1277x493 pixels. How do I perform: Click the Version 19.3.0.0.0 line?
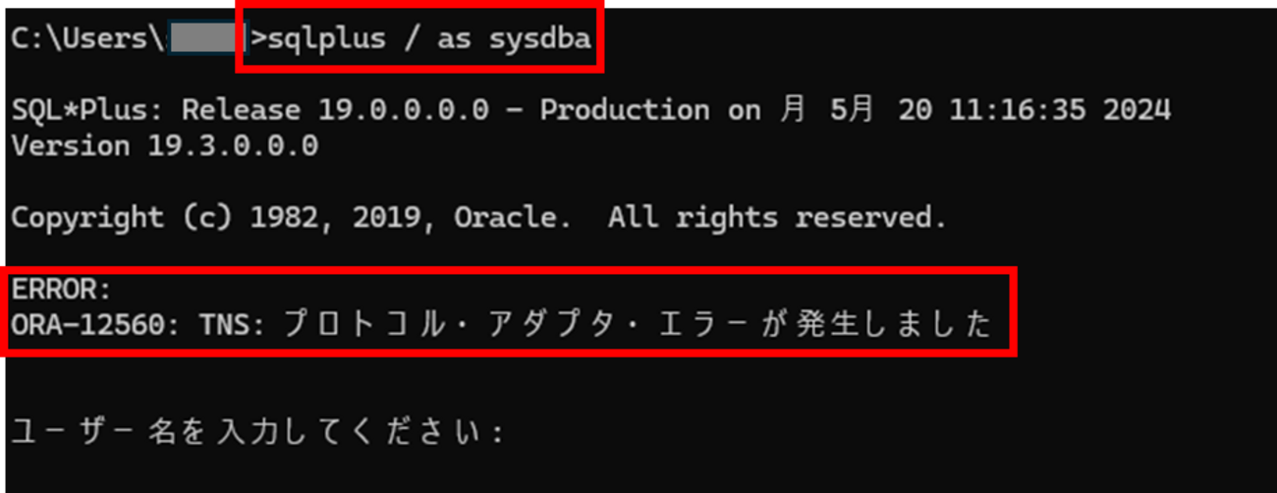tap(164, 146)
